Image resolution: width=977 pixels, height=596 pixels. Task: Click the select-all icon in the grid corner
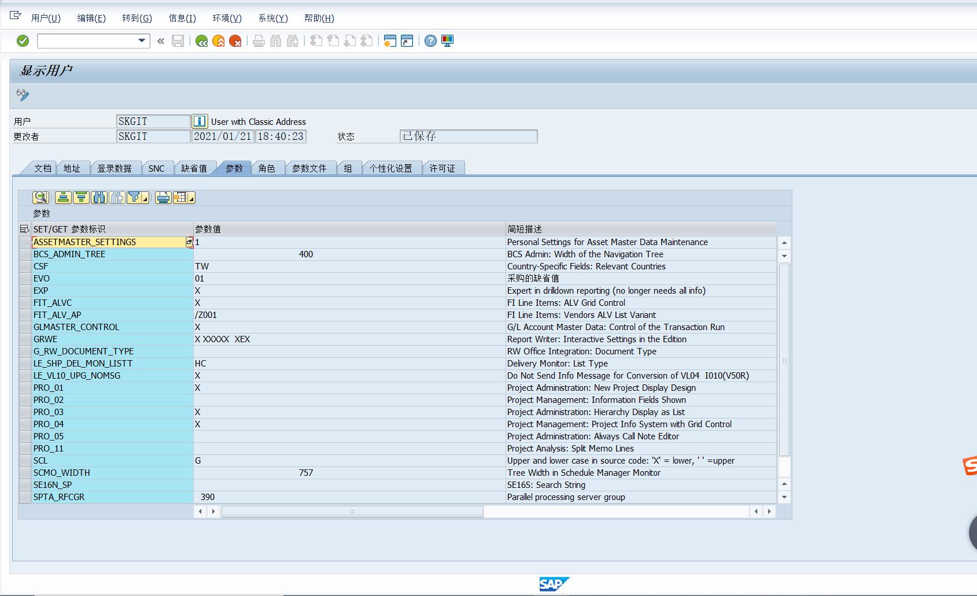point(24,229)
